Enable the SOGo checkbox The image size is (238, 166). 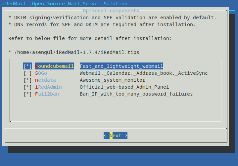[x=27, y=73]
